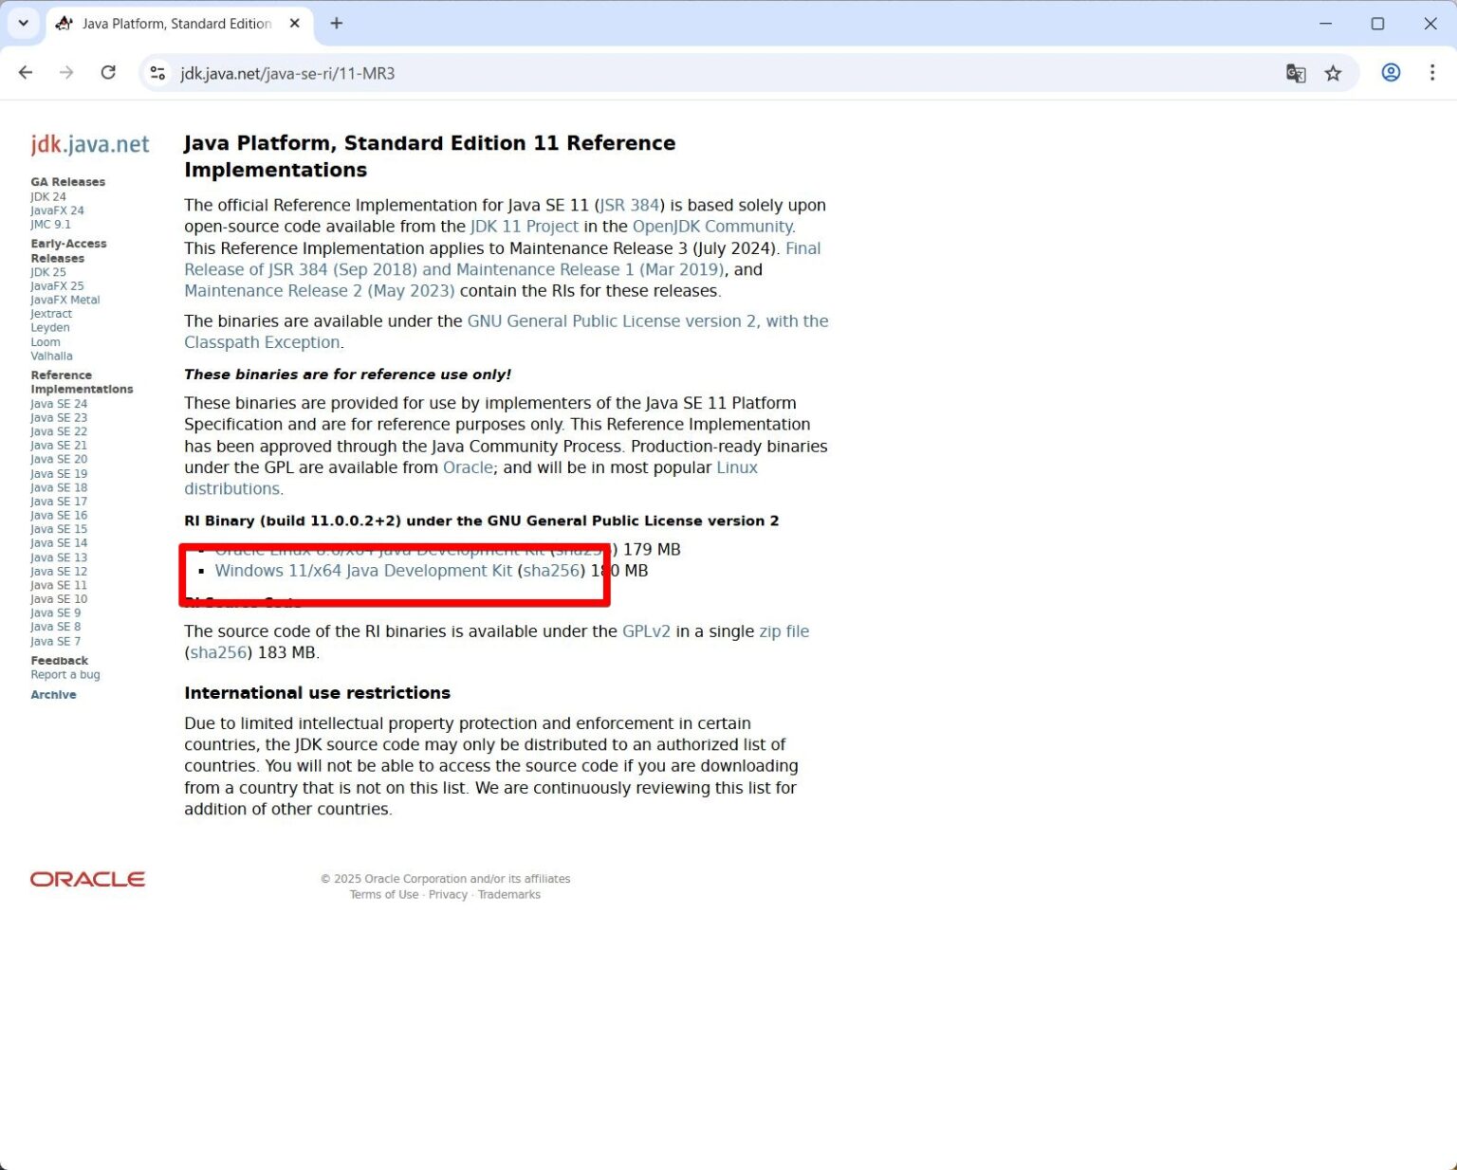
Task: Click the address bar URL field
Action: (x=664, y=73)
